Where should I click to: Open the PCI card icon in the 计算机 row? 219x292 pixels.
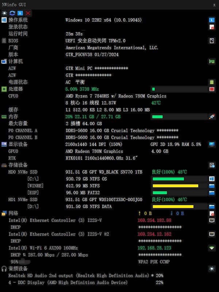(x=212, y=61)
